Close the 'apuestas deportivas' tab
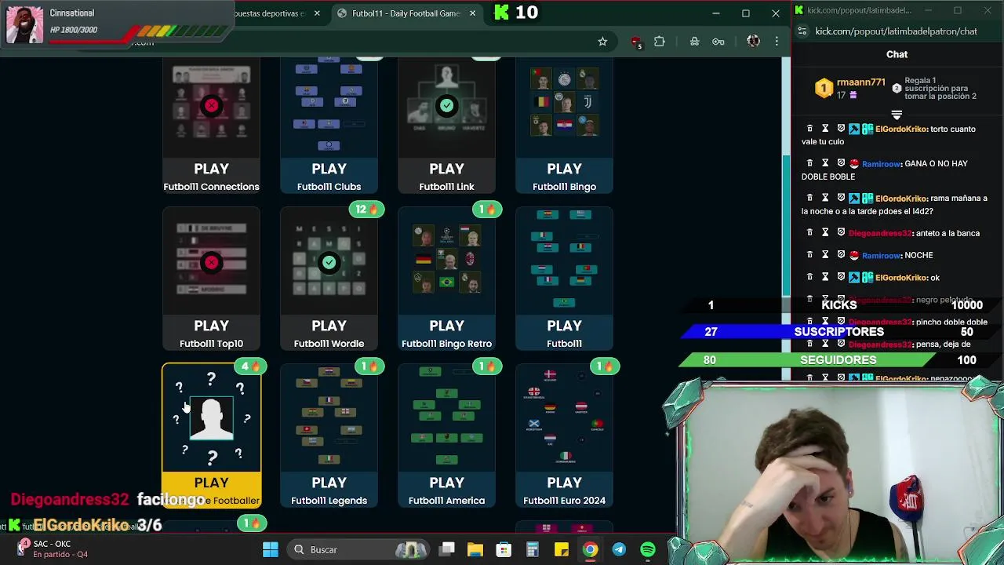This screenshot has width=1004, height=565. tap(317, 13)
